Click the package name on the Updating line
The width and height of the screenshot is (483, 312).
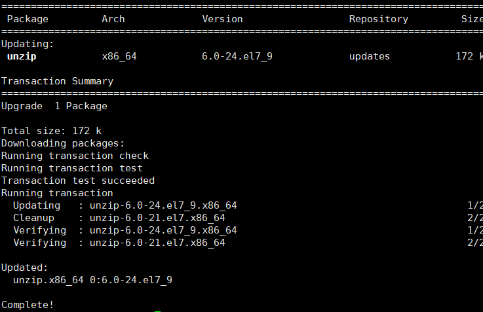point(163,205)
